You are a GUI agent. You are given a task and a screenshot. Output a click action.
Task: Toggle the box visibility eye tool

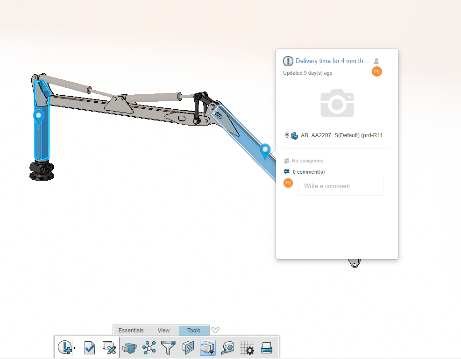pyautogui.click(x=207, y=347)
